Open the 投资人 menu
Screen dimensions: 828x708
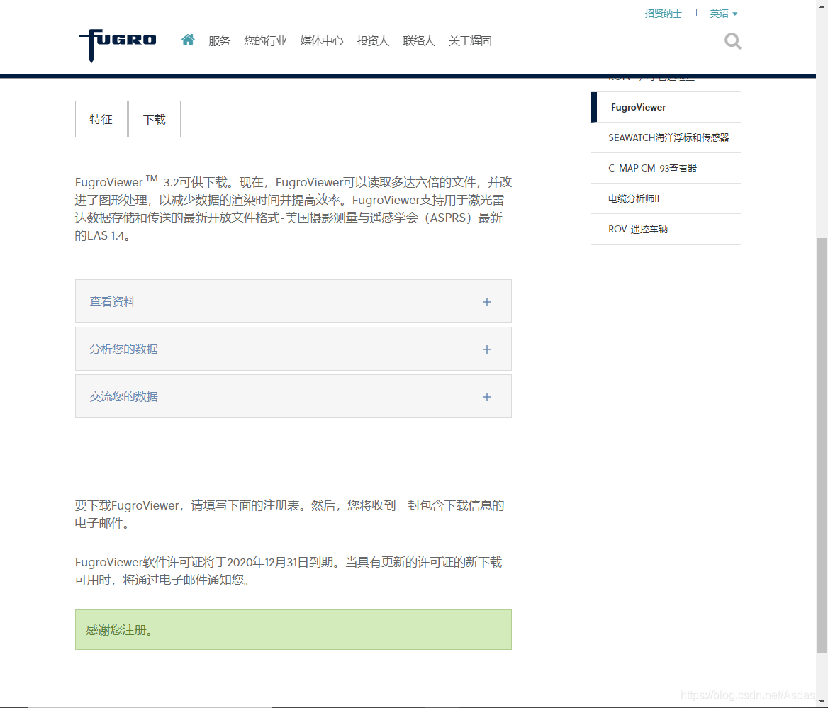coord(373,40)
